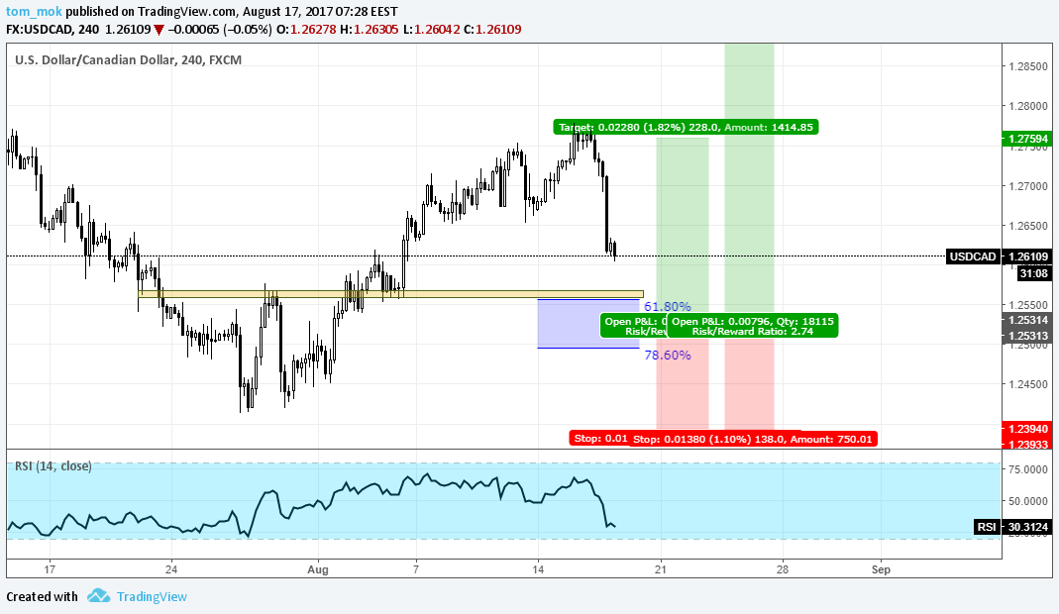
Task: Click the 31:08 countdown timer label
Action: (1033, 273)
